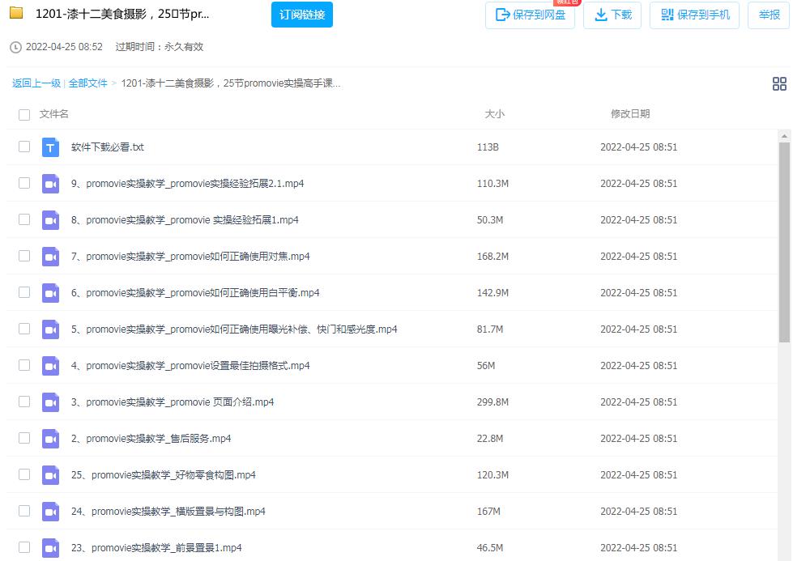The height and width of the screenshot is (561, 793).
Task: Click video icon of 4、设置最佳拍摄格式.mp4
Action: [50, 365]
